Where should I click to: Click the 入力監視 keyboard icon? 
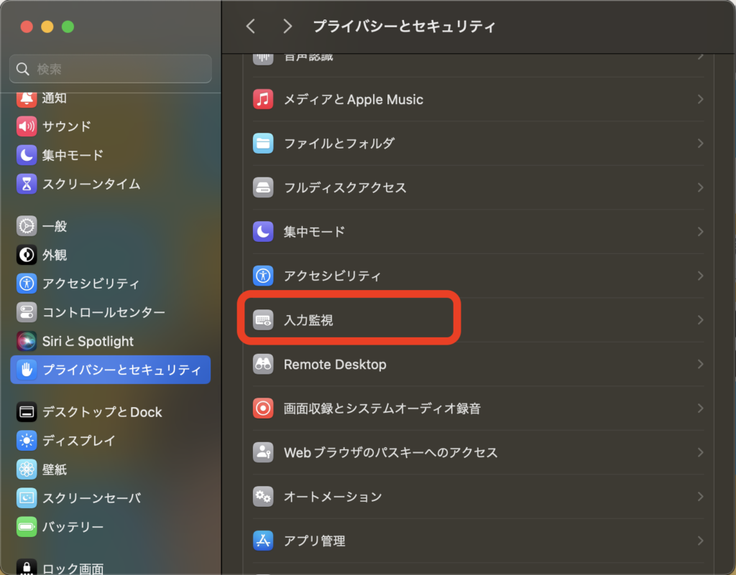coord(263,320)
